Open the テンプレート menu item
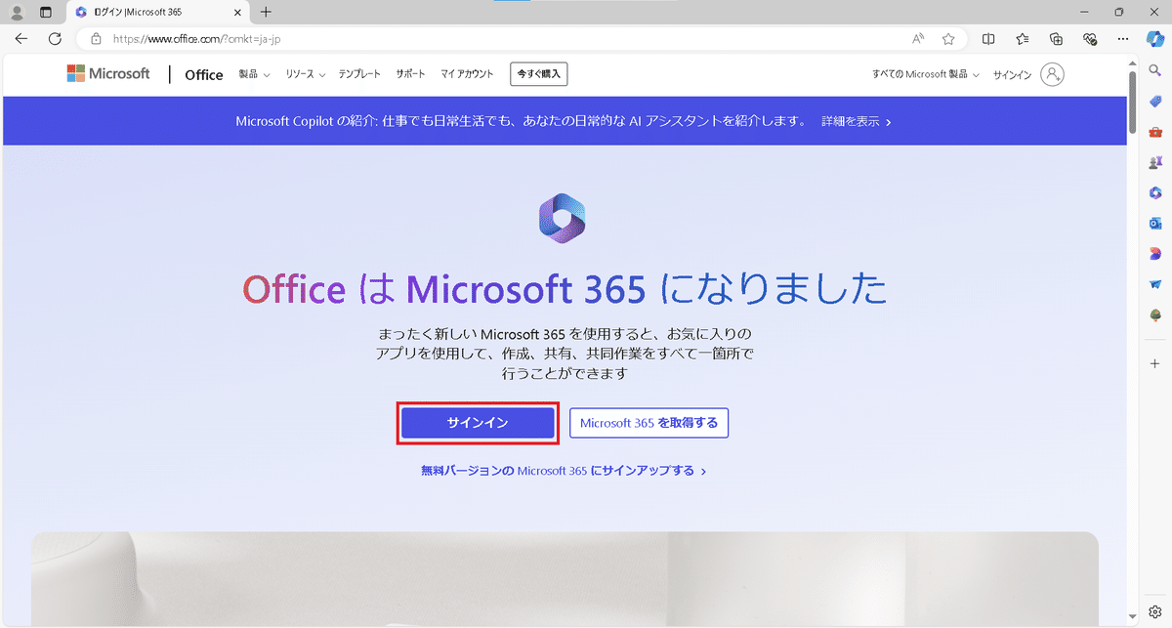The height and width of the screenshot is (628, 1172). (x=359, y=74)
